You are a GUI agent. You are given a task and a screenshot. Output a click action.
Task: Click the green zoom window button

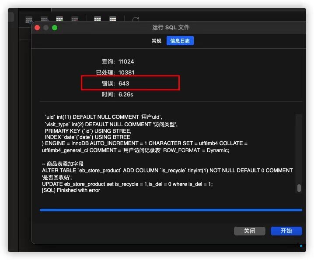click(55, 28)
